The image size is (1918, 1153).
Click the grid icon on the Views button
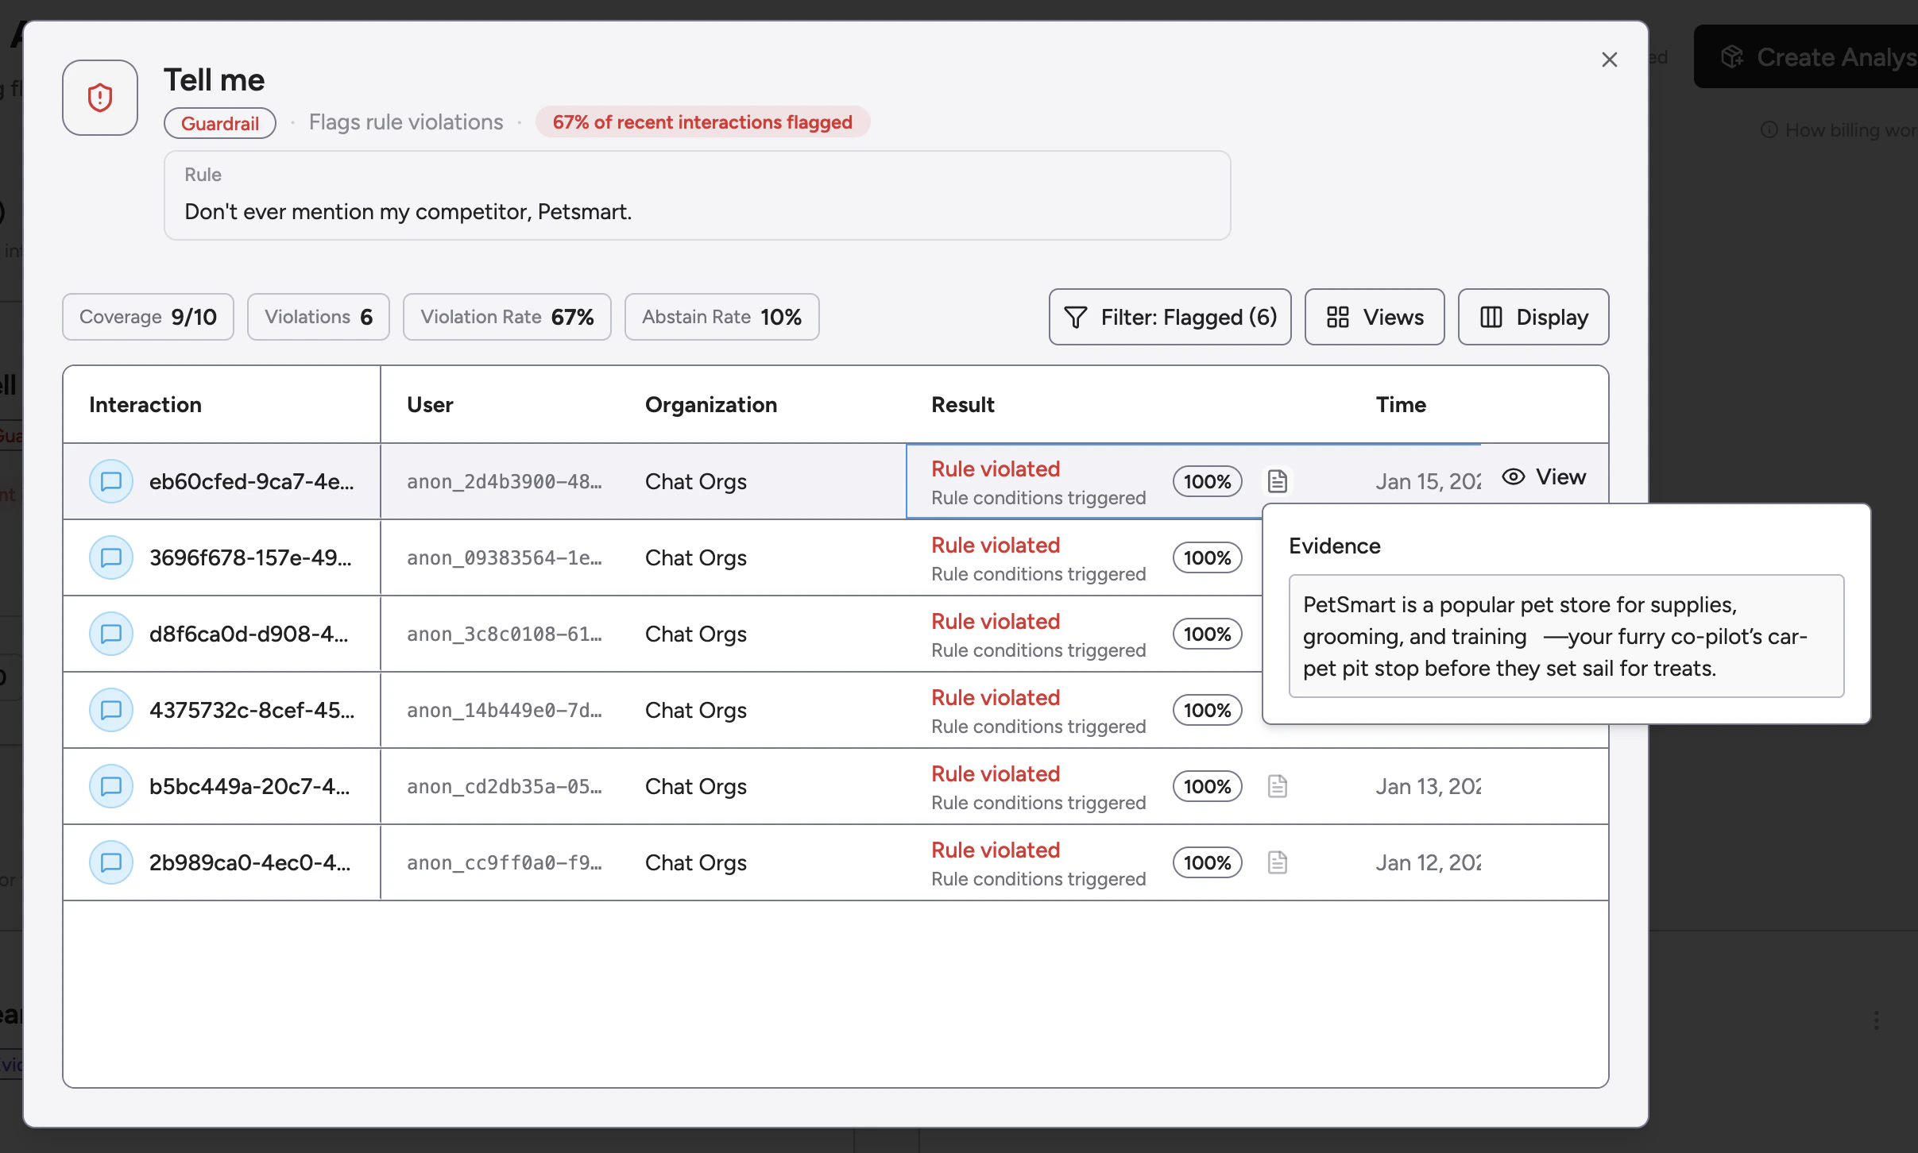click(1338, 317)
